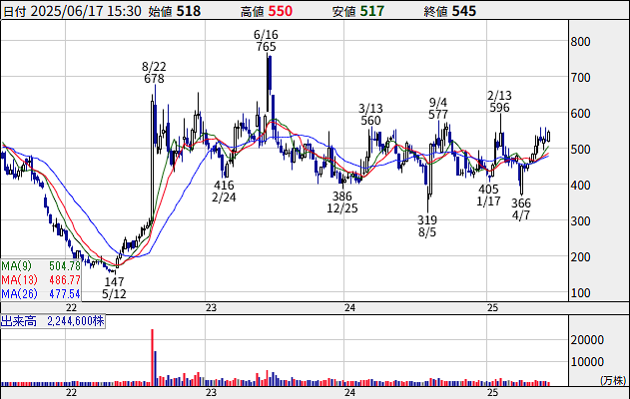Click year 22 on price chart axis

tap(71, 308)
